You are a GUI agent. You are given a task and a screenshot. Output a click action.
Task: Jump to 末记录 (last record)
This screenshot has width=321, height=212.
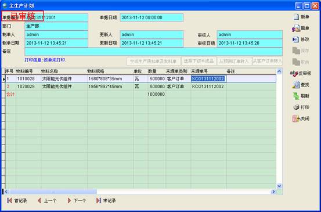click(106, 200)
